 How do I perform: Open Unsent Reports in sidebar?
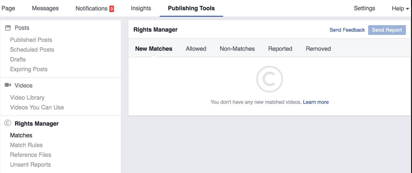tap(30, 165)
